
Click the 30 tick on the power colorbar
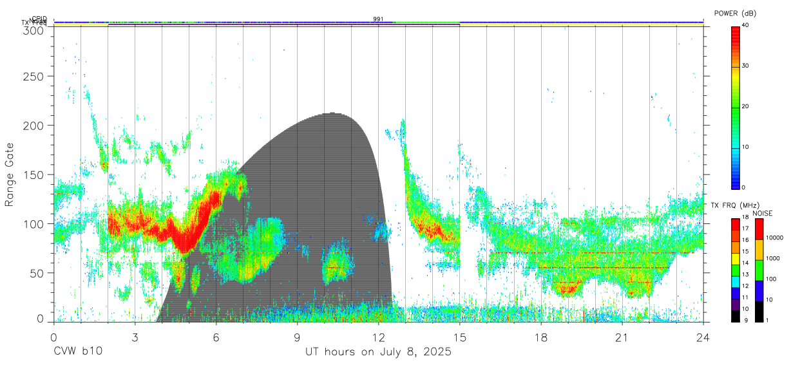click(746, 66)
